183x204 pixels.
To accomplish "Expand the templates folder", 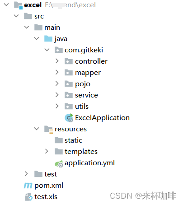I will (x=47, y=151).
